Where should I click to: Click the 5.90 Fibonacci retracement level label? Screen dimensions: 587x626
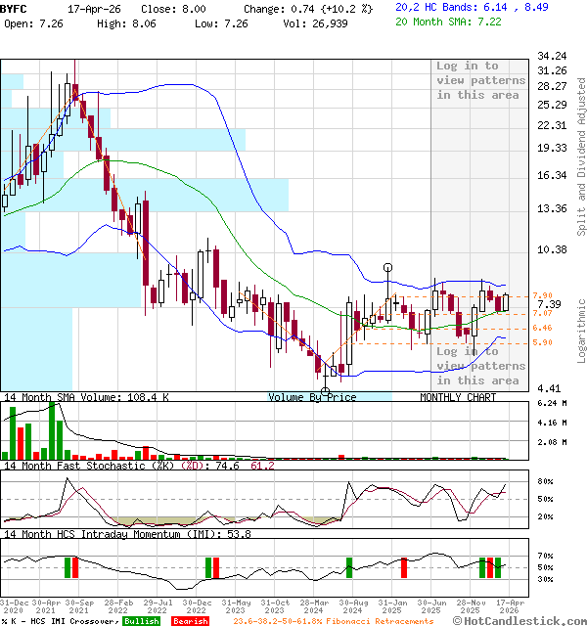click(543, 342)
